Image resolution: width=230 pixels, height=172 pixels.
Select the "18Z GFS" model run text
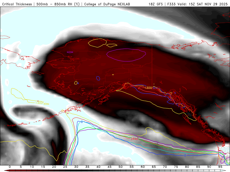point(156,4)
